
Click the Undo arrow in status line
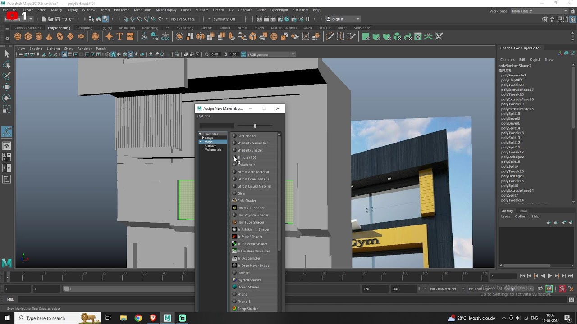click(64, 19)
